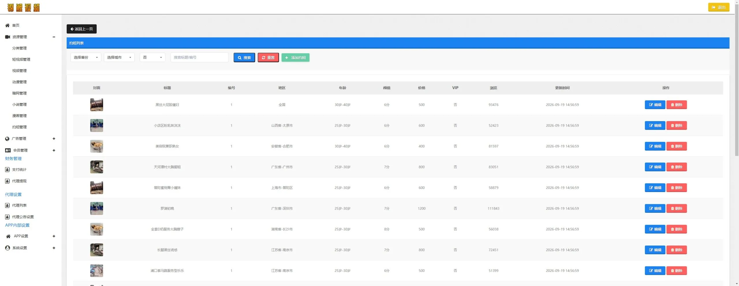Go to 短视频管理 in the sidebar
The image size is (739, 286).
point(21,59)
